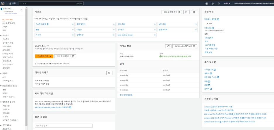Open the 오레곤 region dropdown

point(227,3)
